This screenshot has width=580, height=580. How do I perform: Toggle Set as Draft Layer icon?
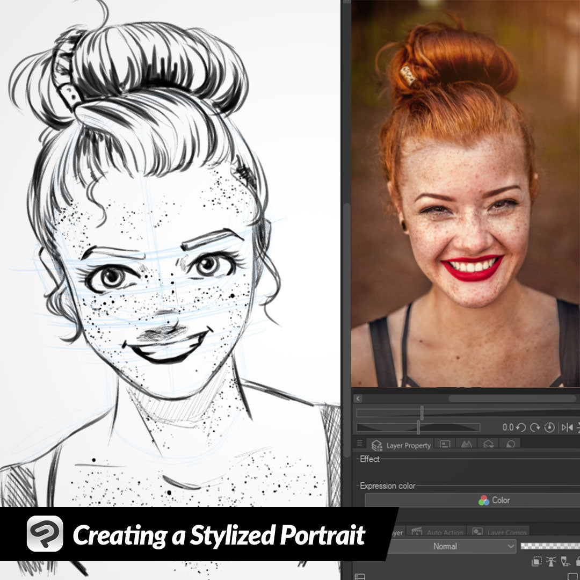[564, 562]
